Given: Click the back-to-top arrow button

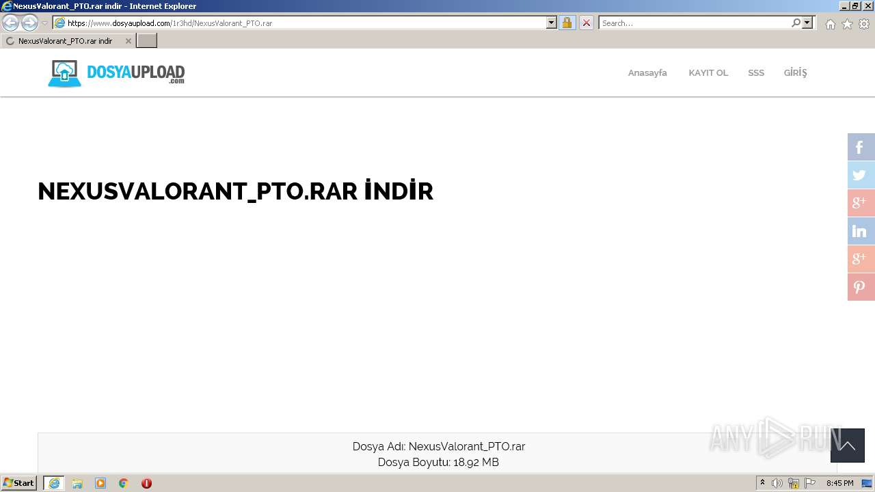Looking at the screenshot, I should point(848,446).
